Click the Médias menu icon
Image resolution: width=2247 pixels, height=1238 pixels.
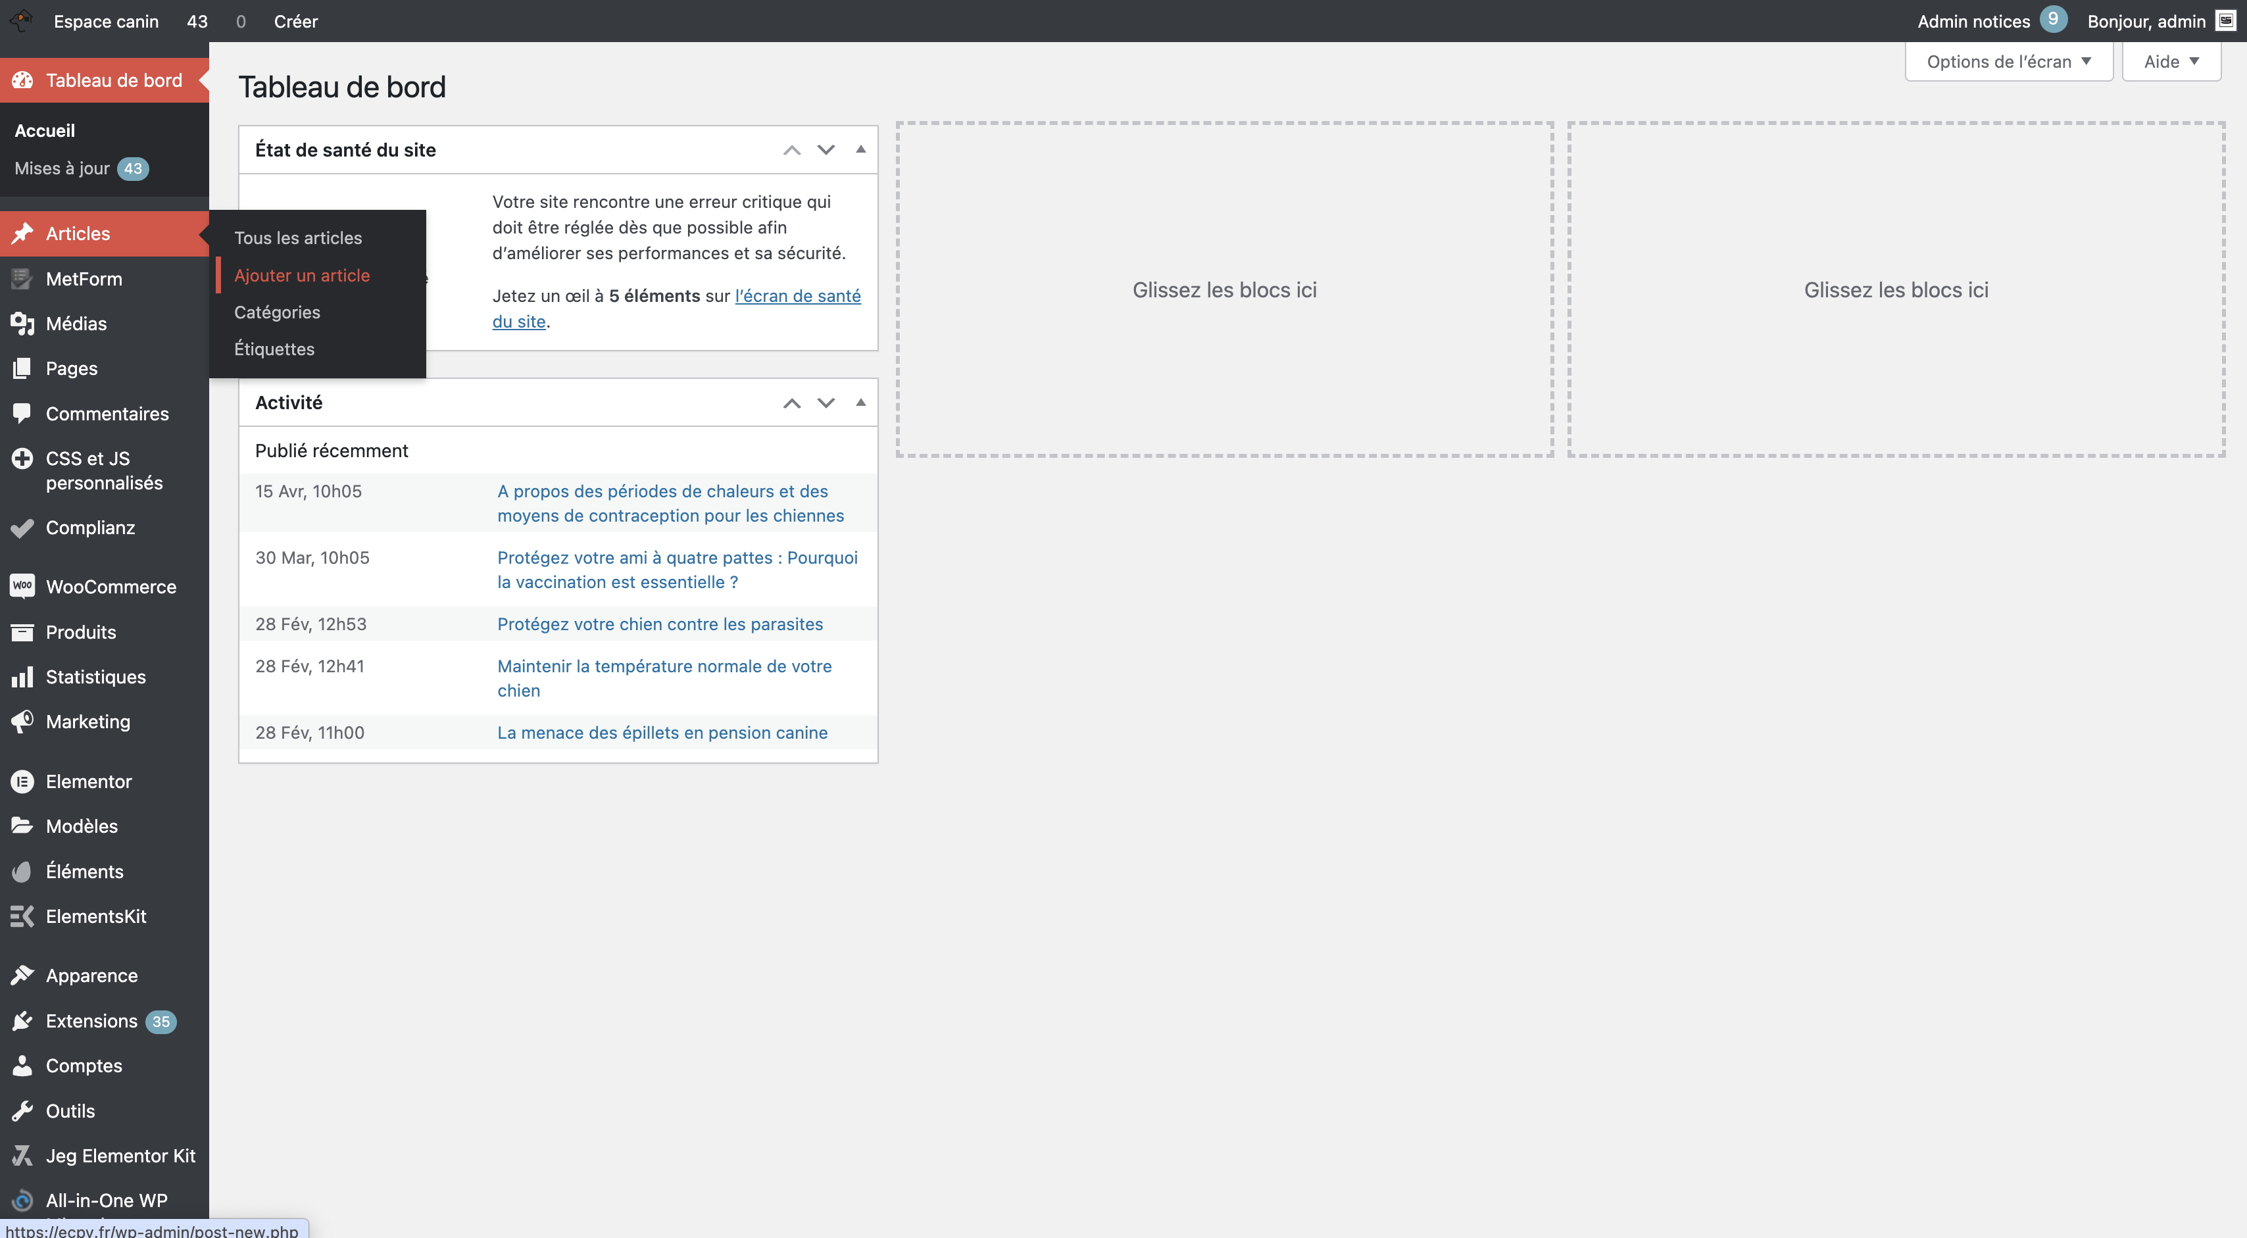[22, 324]
